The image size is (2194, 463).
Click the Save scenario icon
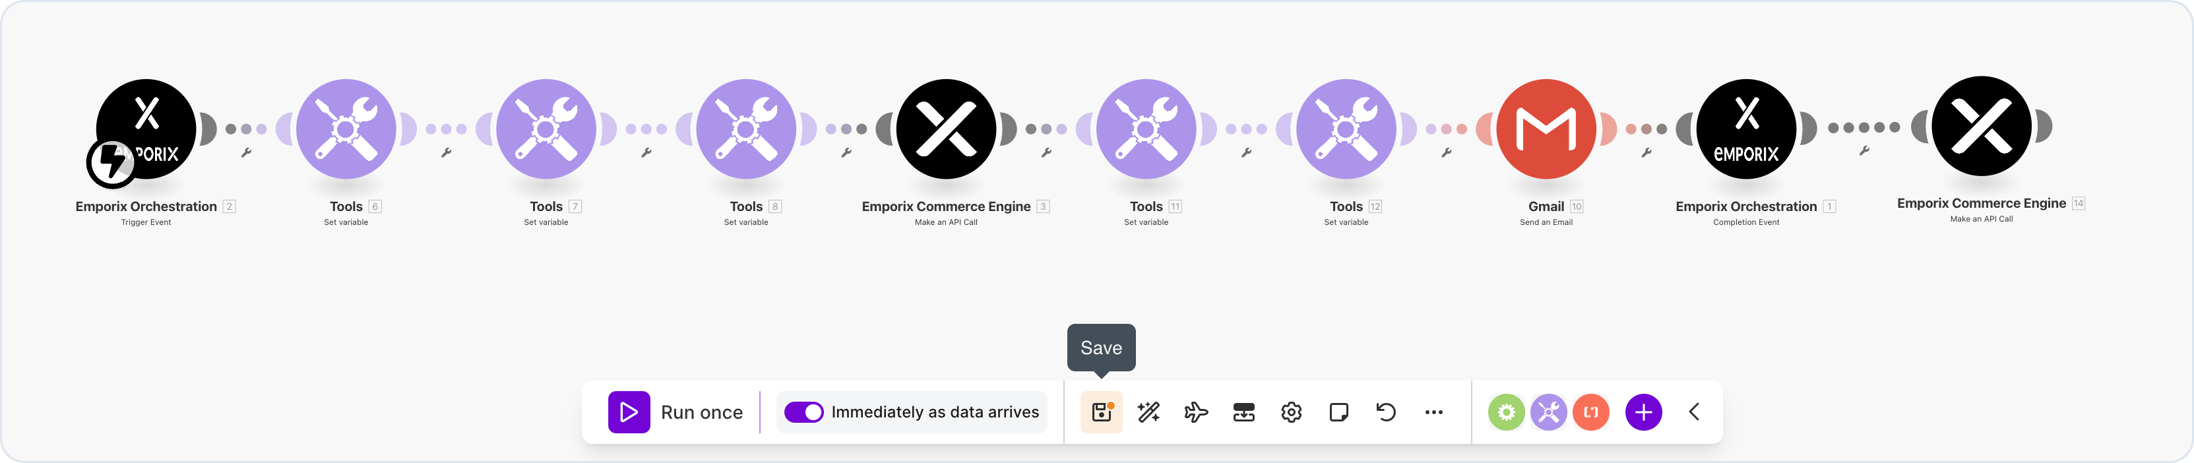1101,412
